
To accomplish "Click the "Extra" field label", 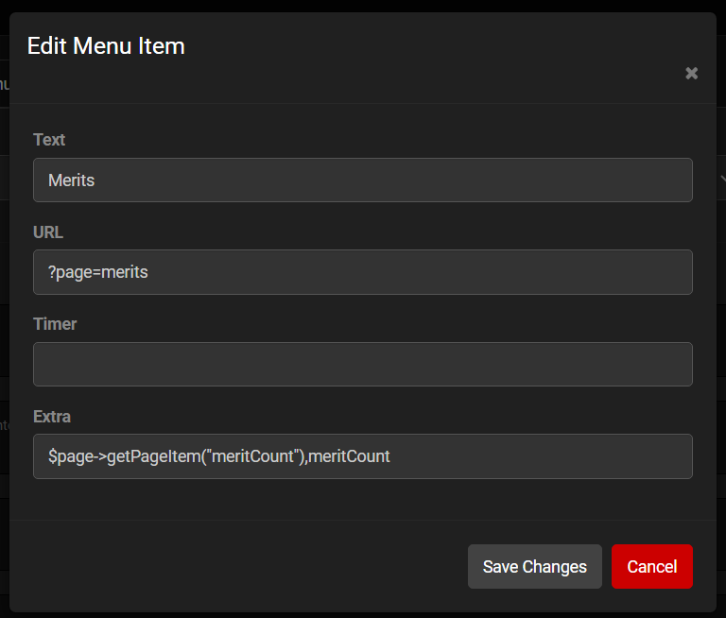I will (52, 417).
